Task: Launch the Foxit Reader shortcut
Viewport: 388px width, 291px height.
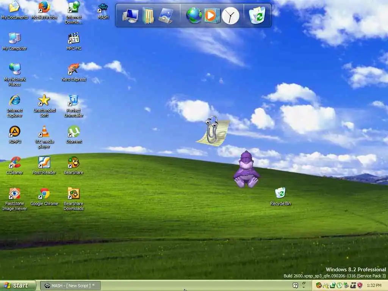Action: pyautogui.click(x=44, y=166)
